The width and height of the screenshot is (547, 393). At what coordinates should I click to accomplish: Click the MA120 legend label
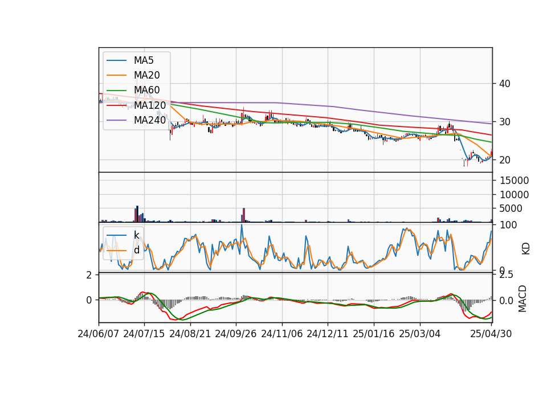click(x=150, y=105)
